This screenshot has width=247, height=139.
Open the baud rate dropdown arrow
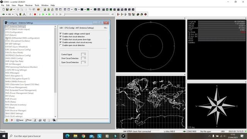click(x=13, y=14)
